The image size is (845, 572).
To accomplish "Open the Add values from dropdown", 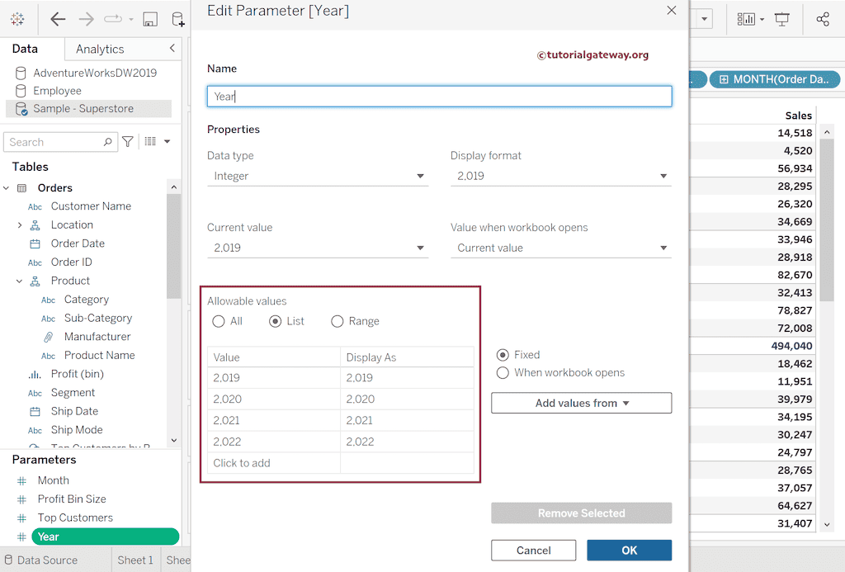I will click(x=581, y=403).
